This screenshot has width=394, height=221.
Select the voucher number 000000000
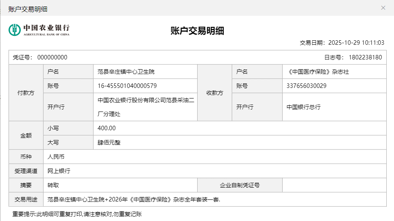click(52, 57)
